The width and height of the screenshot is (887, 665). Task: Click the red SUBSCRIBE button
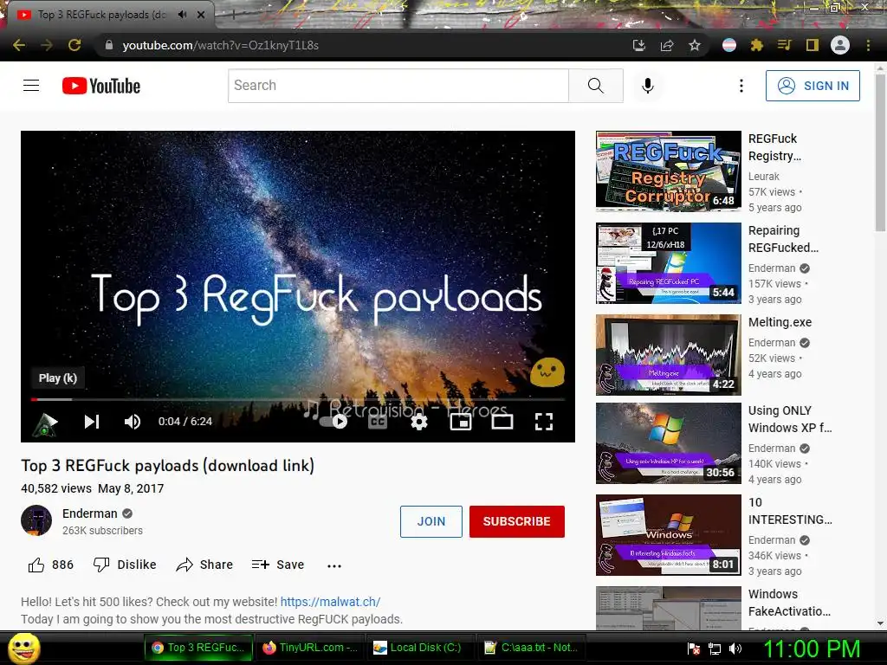click(517, 521)
